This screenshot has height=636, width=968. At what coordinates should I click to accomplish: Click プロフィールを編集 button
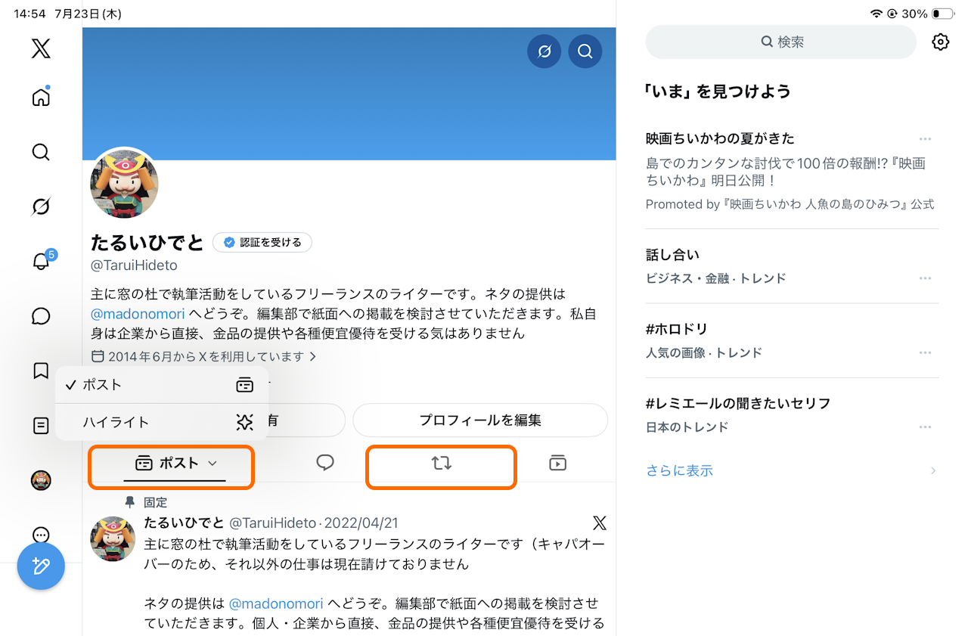click(x=480, y=420)
